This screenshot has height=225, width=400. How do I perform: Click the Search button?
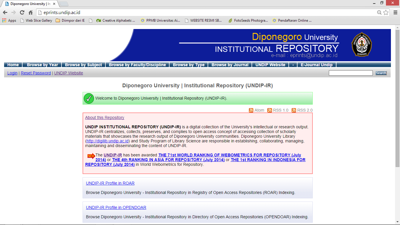coord(381,73)
